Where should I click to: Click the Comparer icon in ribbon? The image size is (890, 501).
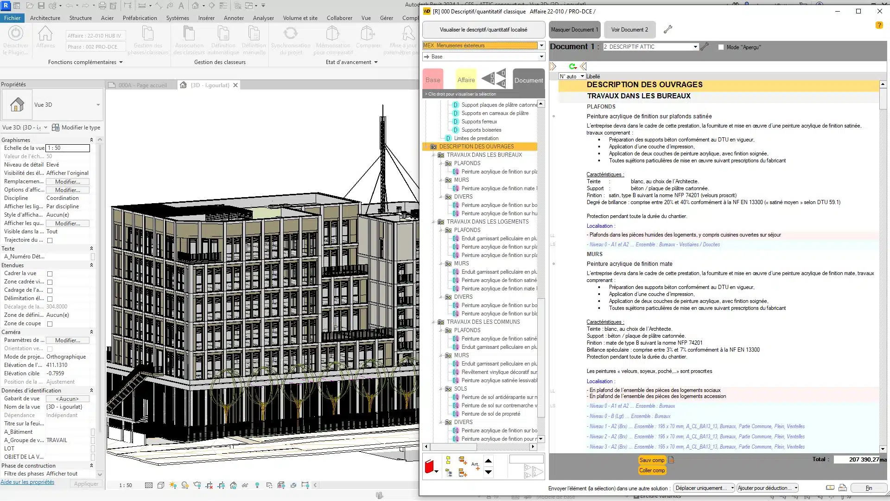pyautogui.click(x=368, y=33)
